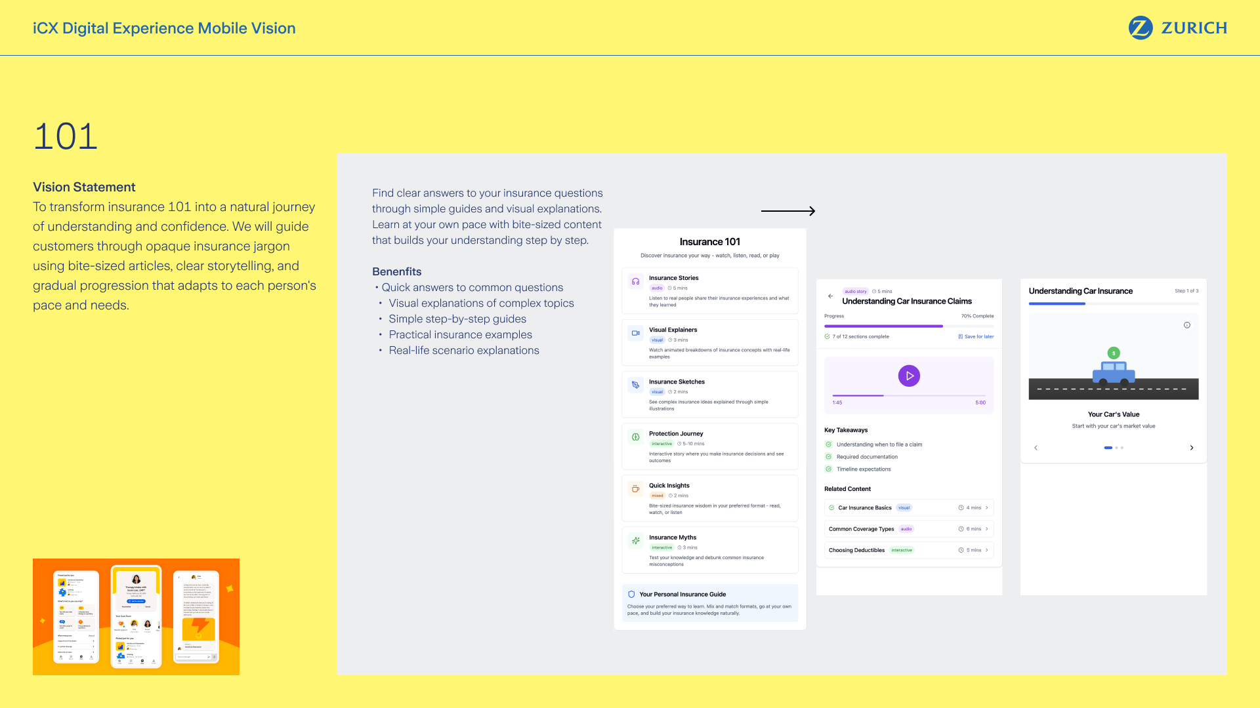Image resolution: width=1260 pixels, height=708 pixels.
Task: Click the Insurance Sketches pen icon
Action: pyautogui.click(x=635, y=385)
